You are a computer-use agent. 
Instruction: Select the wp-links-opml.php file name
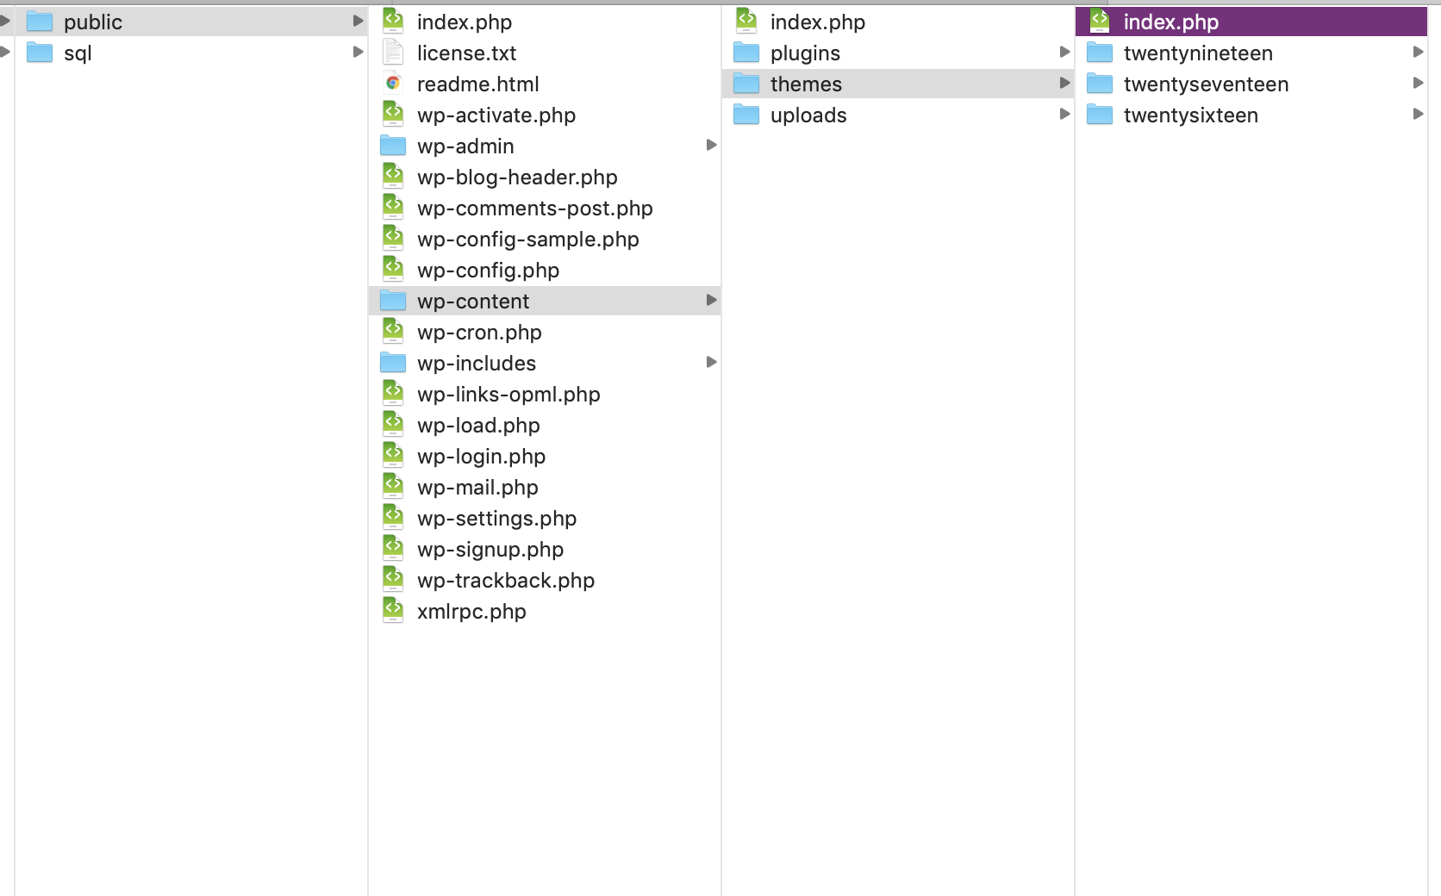tap(508, 395)
